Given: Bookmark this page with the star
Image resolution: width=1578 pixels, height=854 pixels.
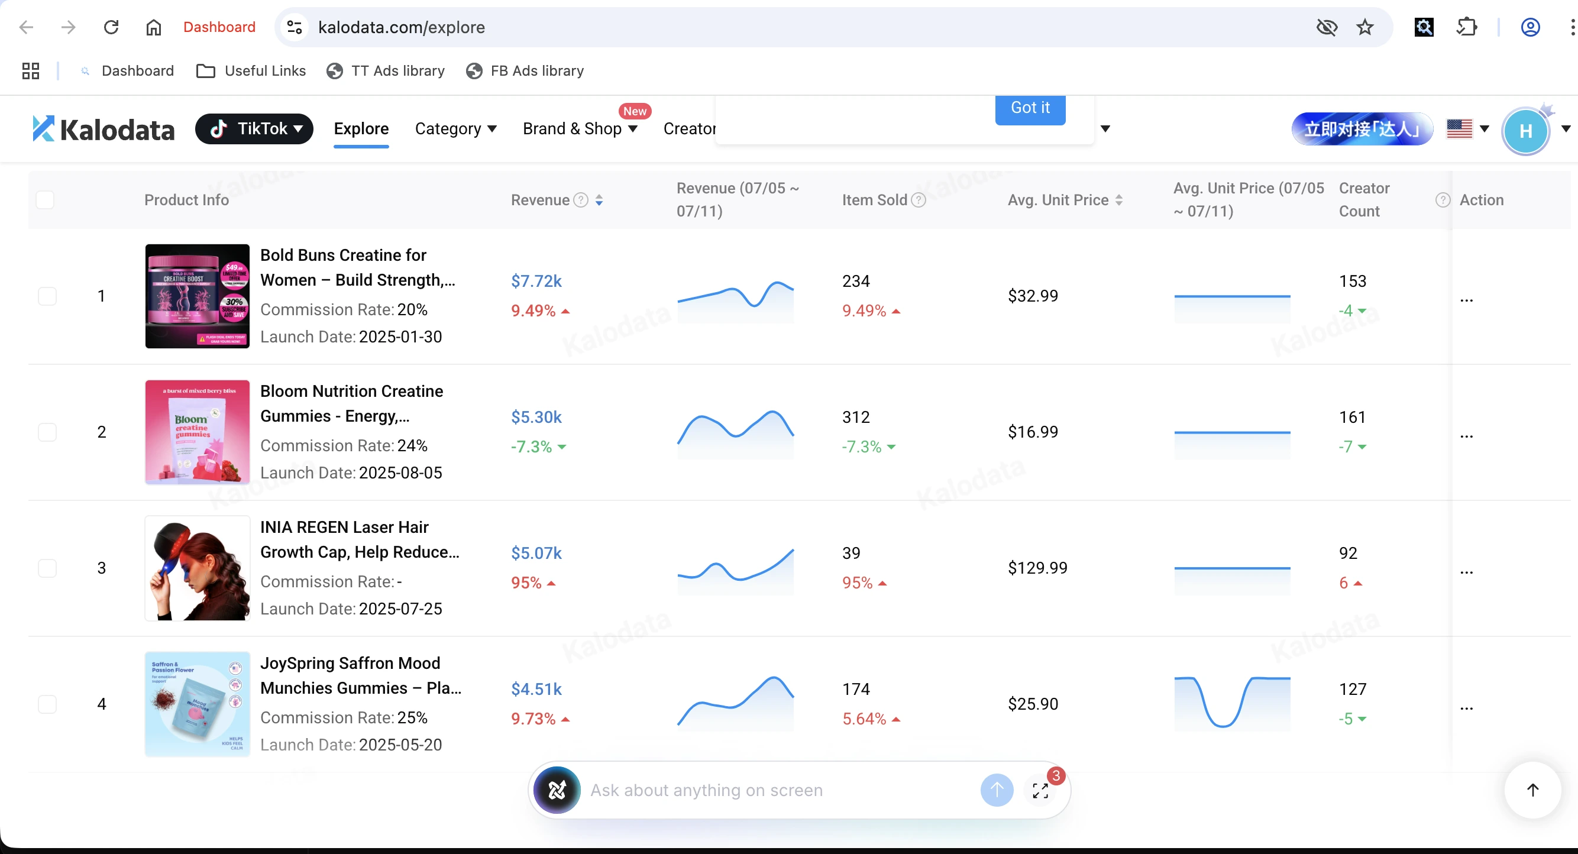Looking at the screenshot, I should [1365, 27].
